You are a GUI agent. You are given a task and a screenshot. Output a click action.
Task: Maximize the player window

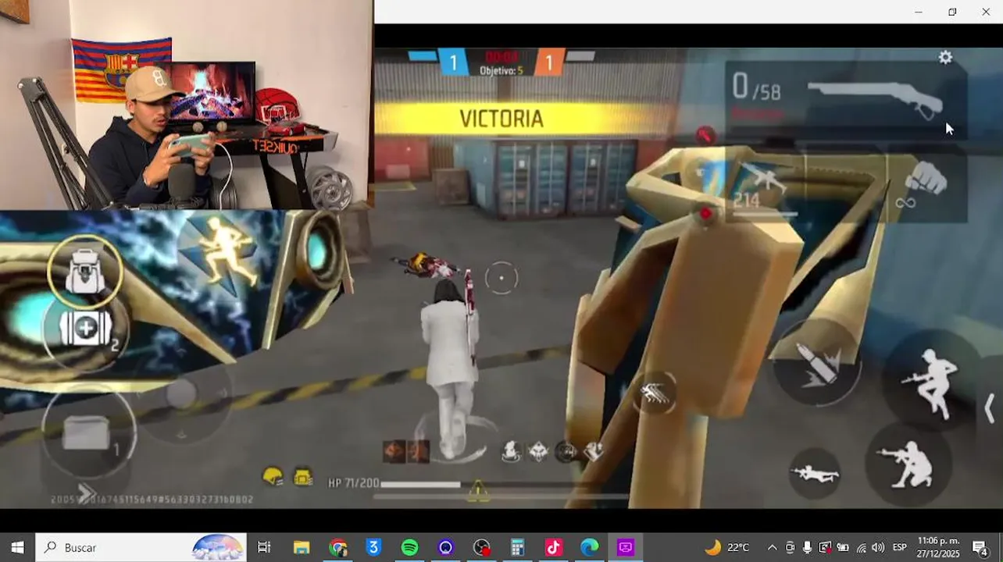tap(952, 12)
